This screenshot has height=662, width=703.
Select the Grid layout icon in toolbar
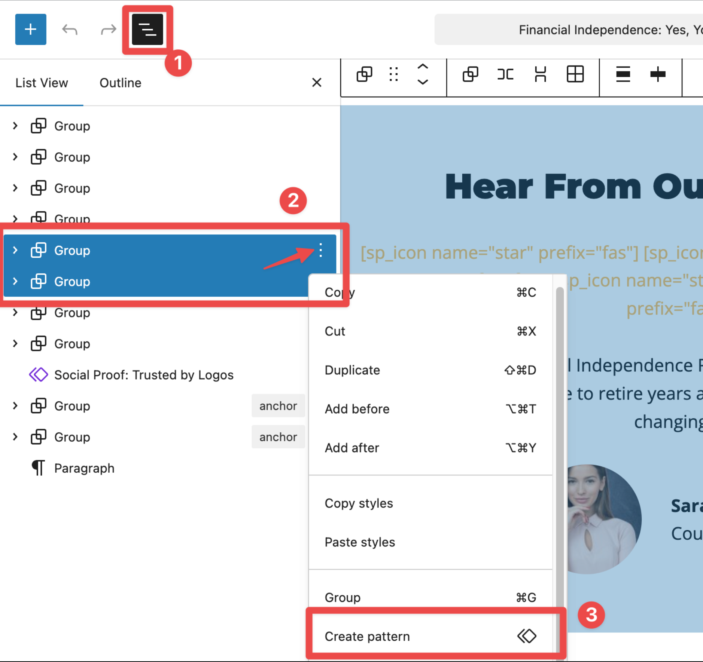point(575,74)
